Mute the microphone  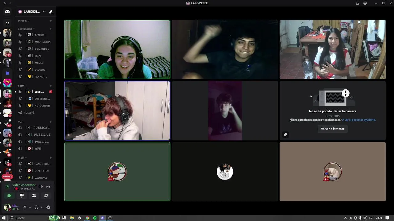(25, 207)
